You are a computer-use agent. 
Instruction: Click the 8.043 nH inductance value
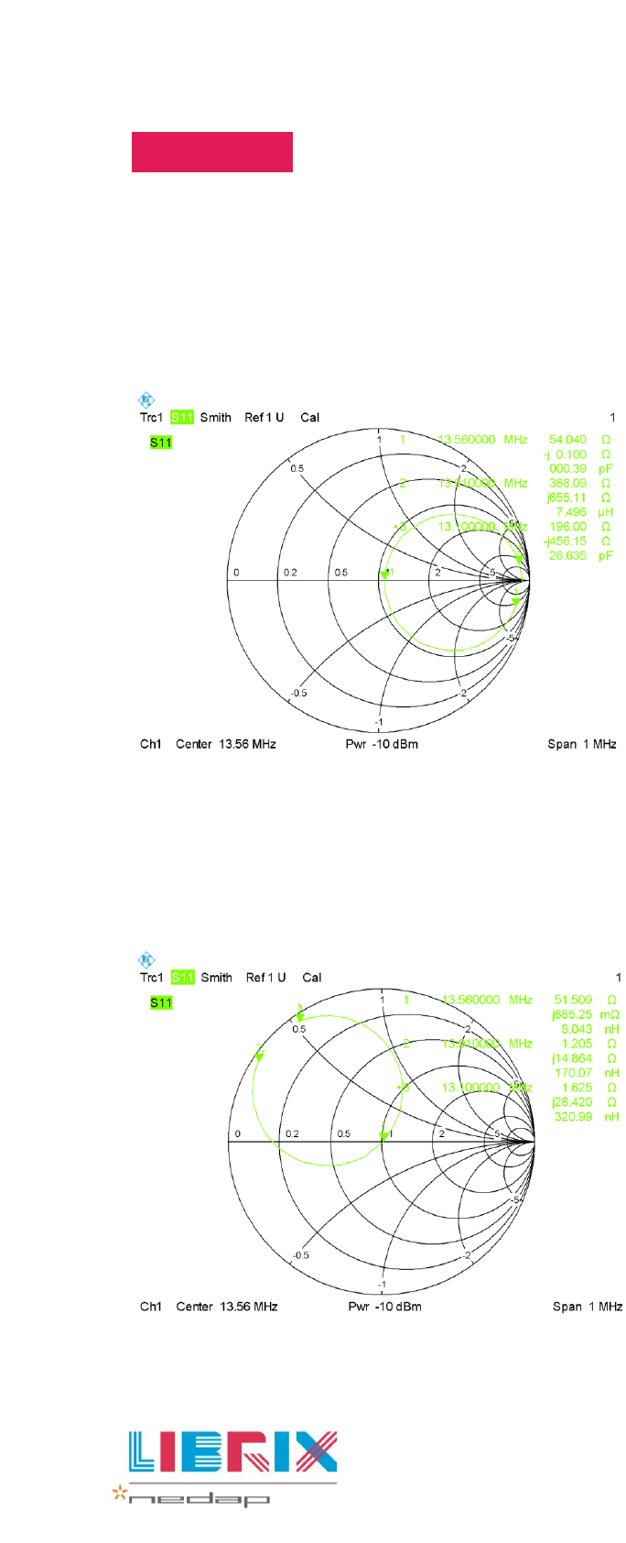[590, 1029]
